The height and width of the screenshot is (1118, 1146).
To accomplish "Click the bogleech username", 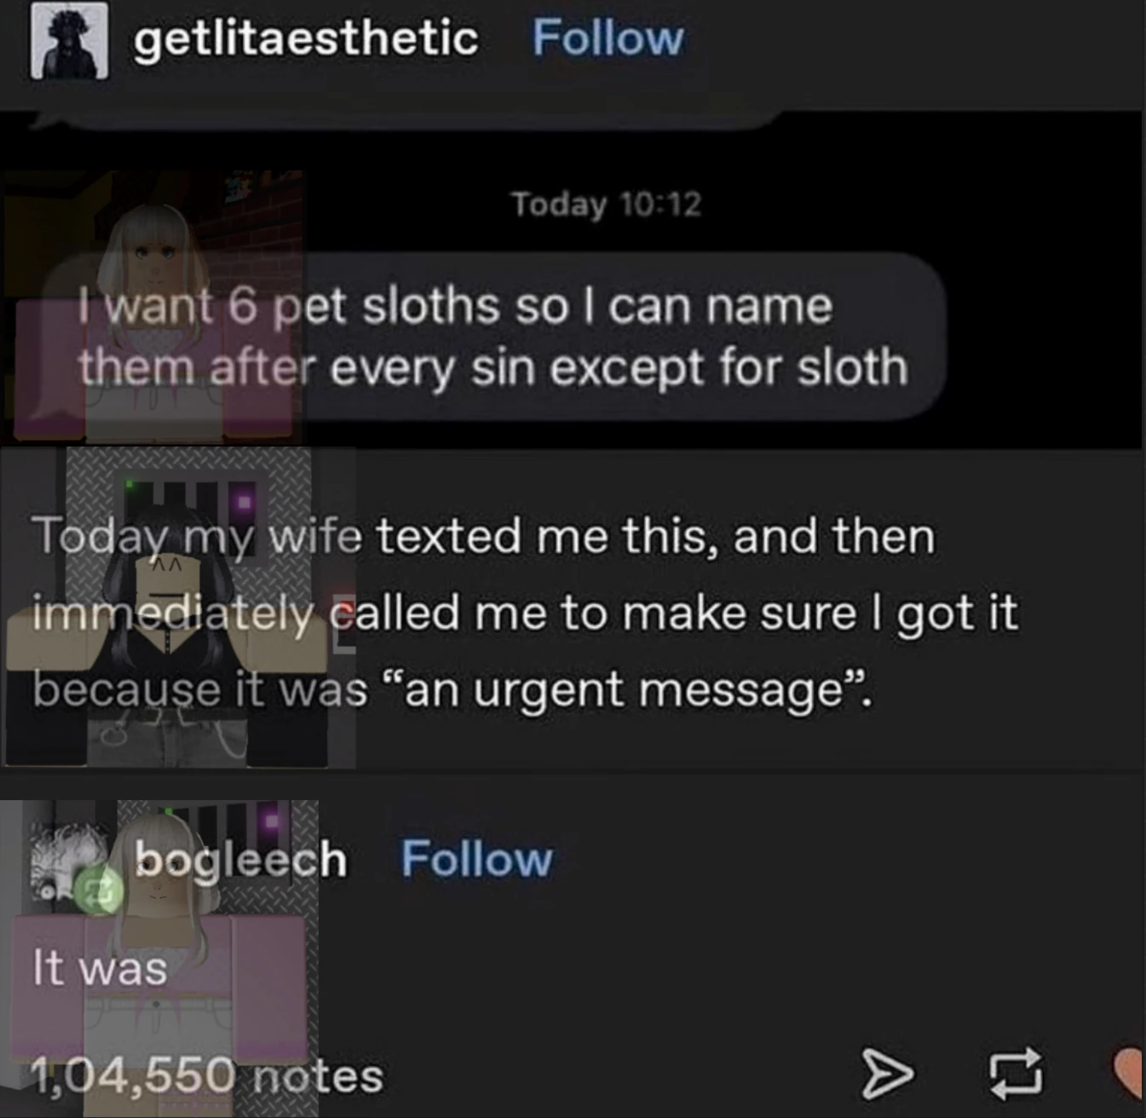I will 241,859.
